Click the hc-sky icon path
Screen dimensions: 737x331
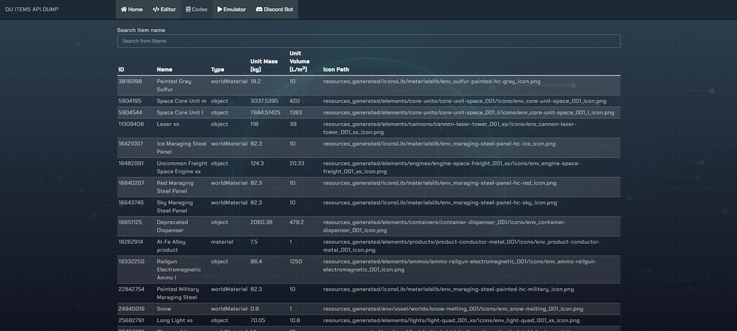click(x=440, y=202)
